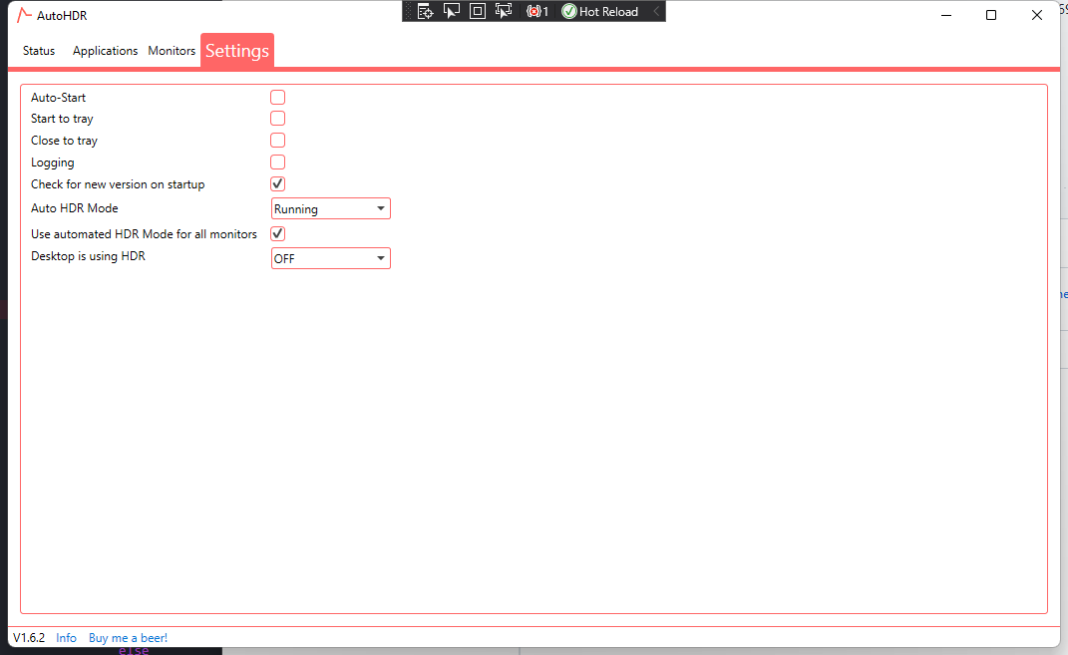1068x655 pixels.
Task: Click the AutoHDR window title text
Action: pyautogui.click(x=62, y=15)
